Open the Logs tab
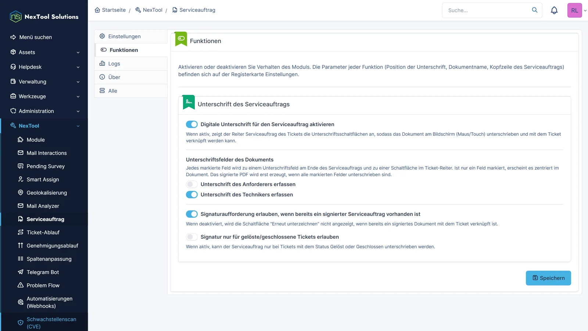588x331 pixels. (131, 64)
